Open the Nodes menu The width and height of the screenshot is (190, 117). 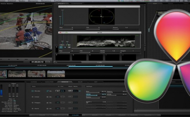click(22, 1)
